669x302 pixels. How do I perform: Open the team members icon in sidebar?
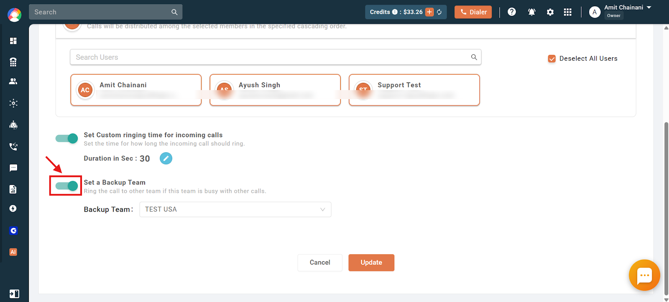[x=13, y=82]
